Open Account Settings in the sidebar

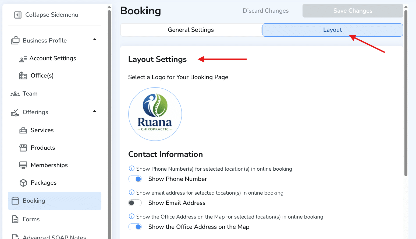[x=53, y=58]
